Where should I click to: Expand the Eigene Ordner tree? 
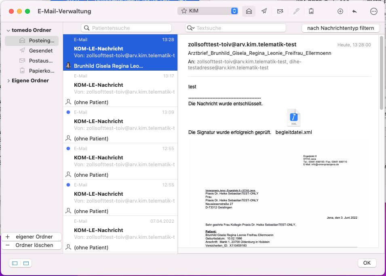click(x=8, y=81)
